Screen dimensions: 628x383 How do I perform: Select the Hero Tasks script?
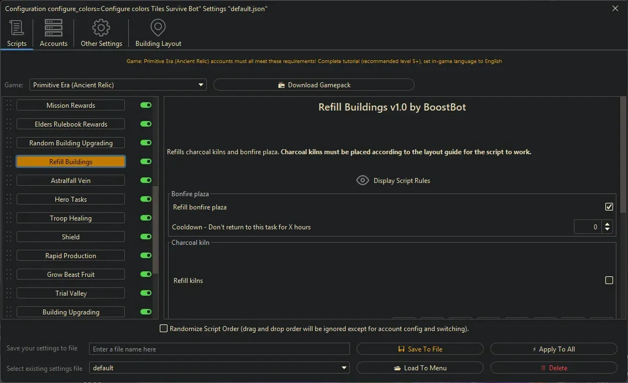coord(71,200)
